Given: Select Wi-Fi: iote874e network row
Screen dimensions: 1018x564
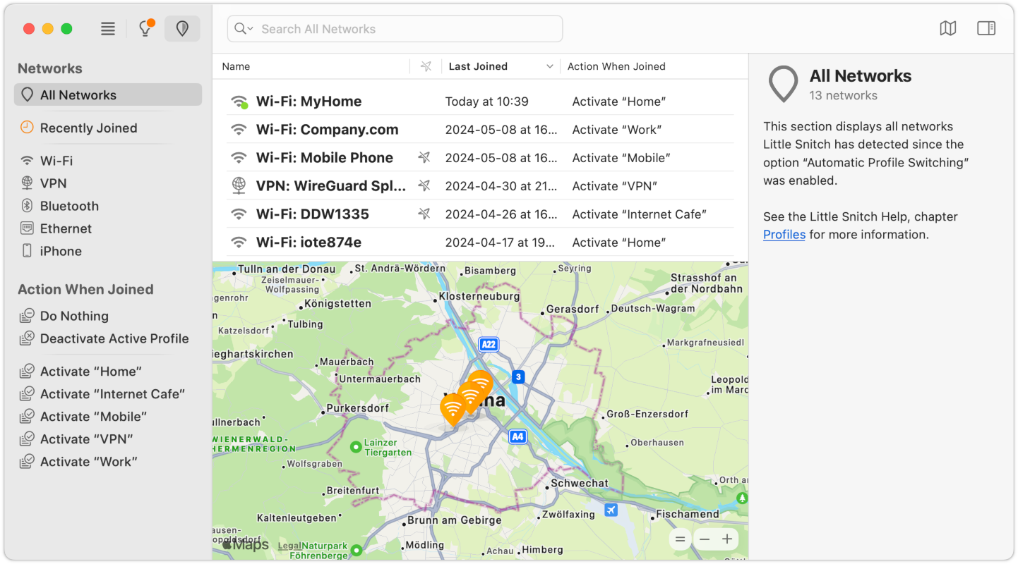Looking at the screenshot, I should [x=480, y=243].
